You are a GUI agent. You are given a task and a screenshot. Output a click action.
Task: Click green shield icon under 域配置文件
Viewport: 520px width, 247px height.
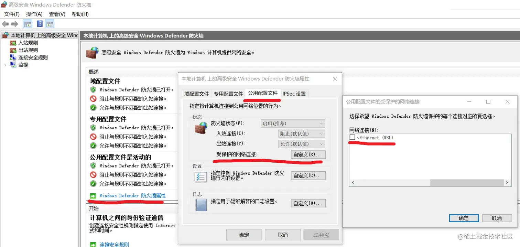(x=93, y=89)
